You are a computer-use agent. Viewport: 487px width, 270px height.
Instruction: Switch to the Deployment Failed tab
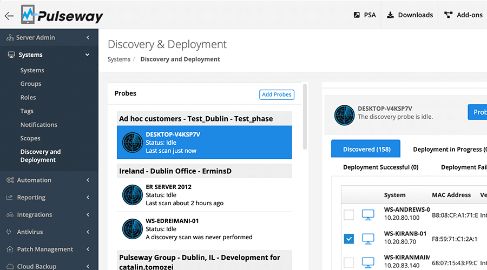point(464,167)
